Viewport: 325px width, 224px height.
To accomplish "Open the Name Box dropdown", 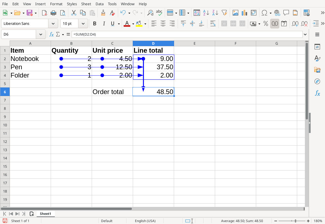I will click(x=41, y=34).
